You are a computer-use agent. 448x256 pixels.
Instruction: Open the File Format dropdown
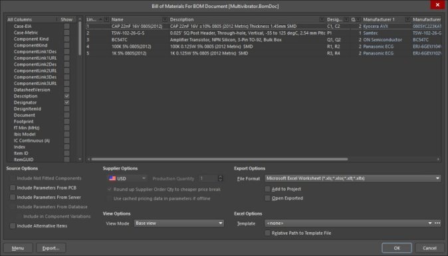(437, 178)
